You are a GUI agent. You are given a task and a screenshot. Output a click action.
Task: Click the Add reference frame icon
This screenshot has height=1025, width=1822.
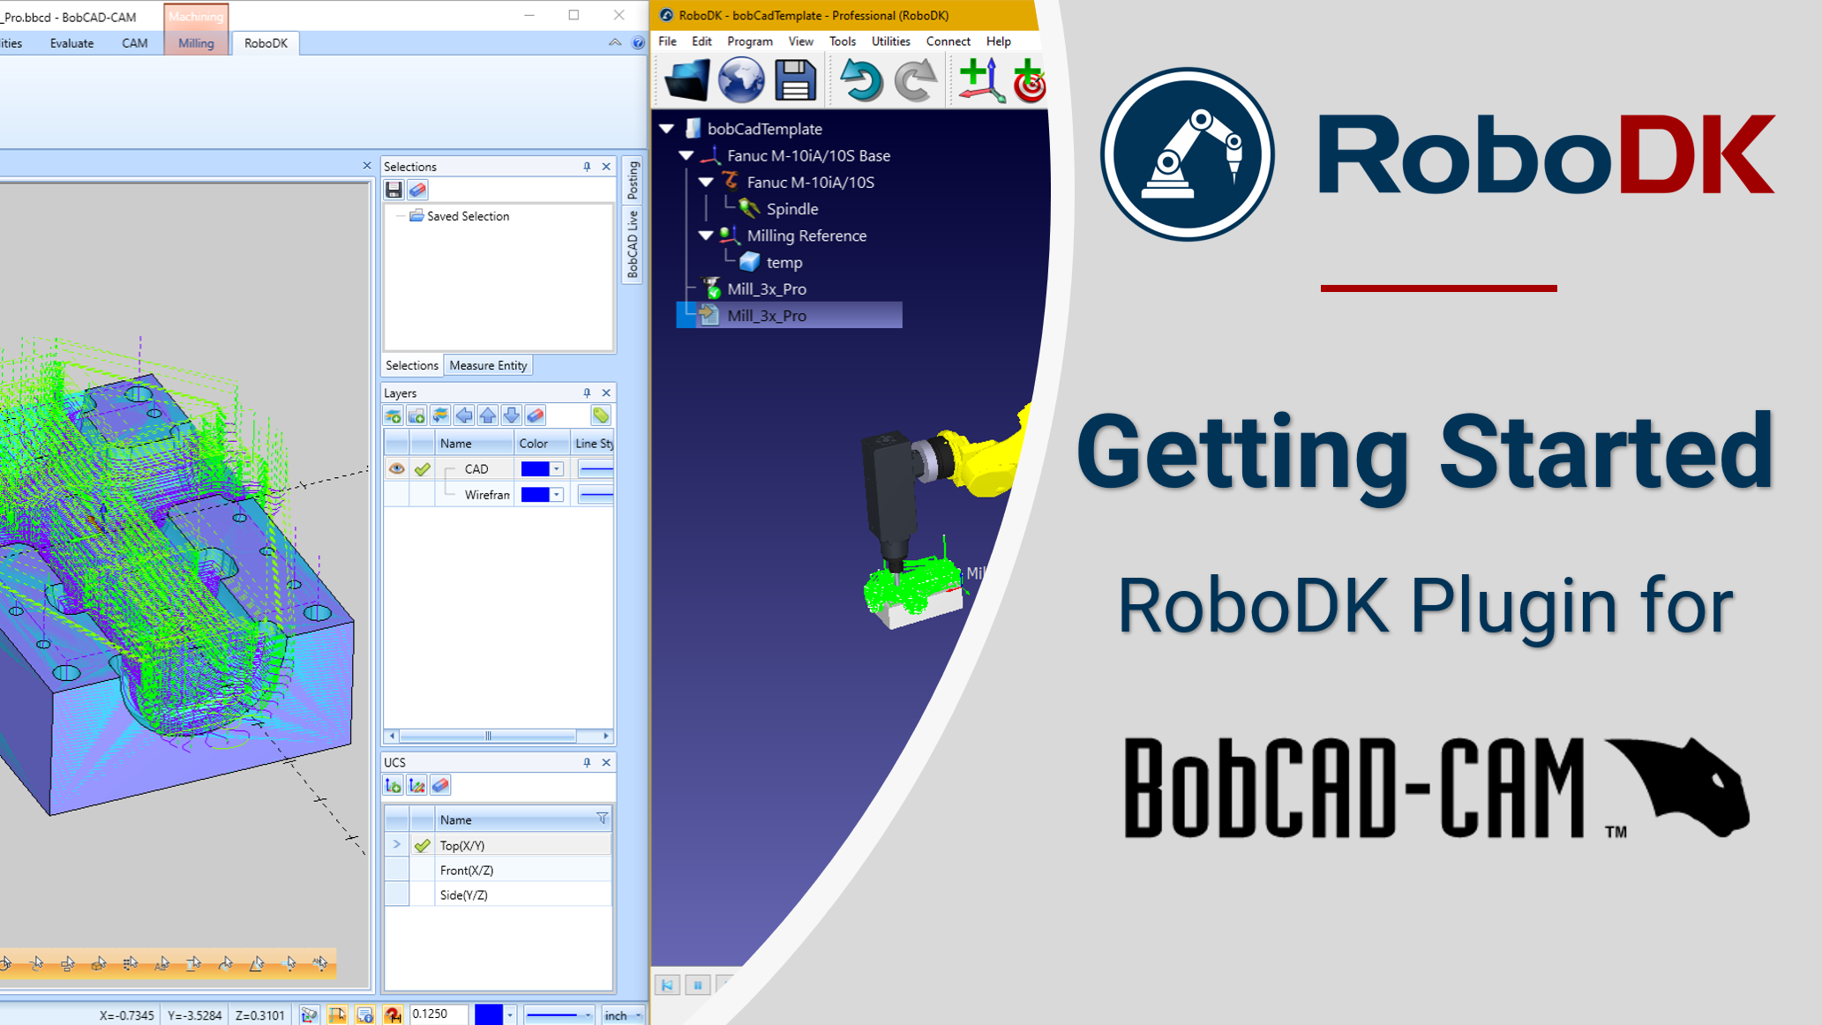(980, 80)
